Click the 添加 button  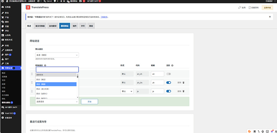pyautogui.click(x=89, y=102)
